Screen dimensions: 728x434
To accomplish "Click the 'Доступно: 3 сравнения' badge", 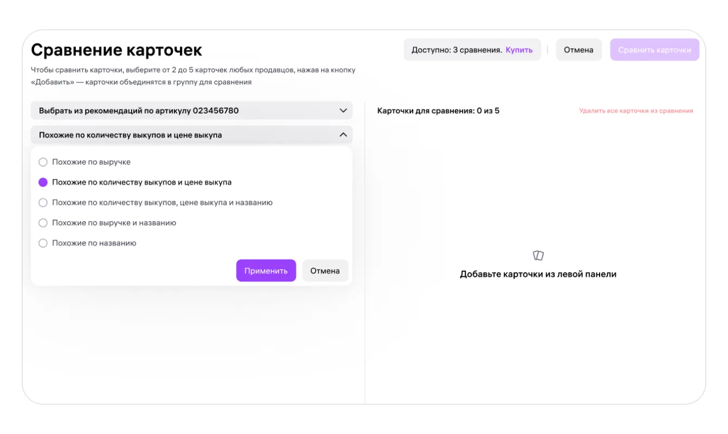I will click(456, 50).
